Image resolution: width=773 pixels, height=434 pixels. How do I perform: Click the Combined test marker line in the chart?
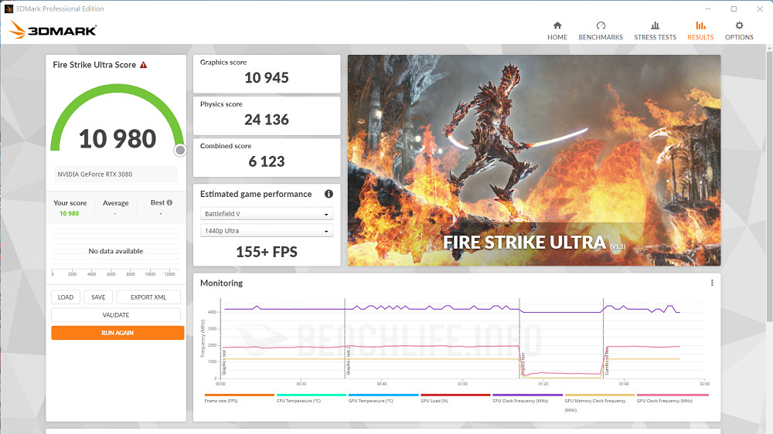click(603, 338)
